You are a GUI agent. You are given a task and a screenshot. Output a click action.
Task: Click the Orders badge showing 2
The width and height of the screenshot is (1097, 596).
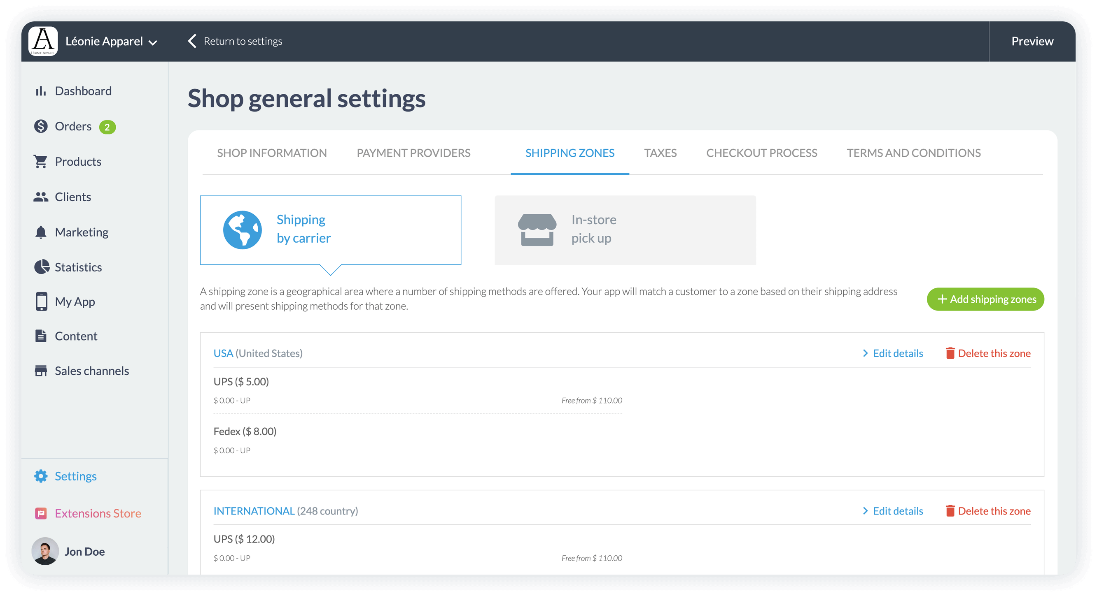(x=107, y=127)
